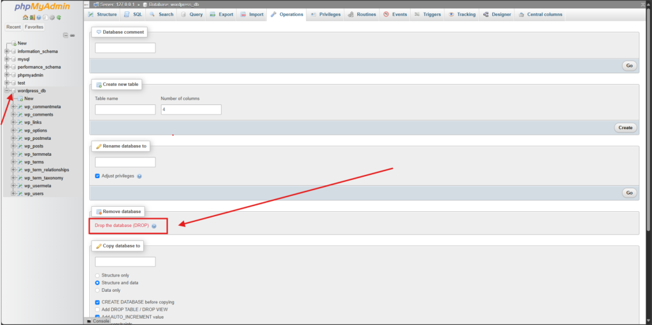Click Go in Rename database section
The height and width of the screenshot is (325, 652).
(629, 193)
